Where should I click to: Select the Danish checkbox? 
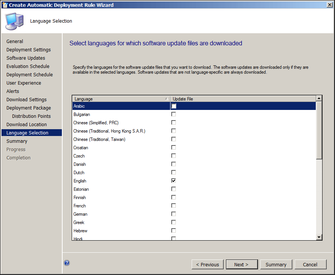click(174, 164)
